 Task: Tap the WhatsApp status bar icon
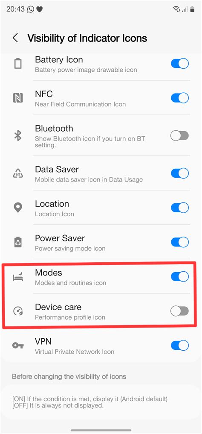point(31,9)
